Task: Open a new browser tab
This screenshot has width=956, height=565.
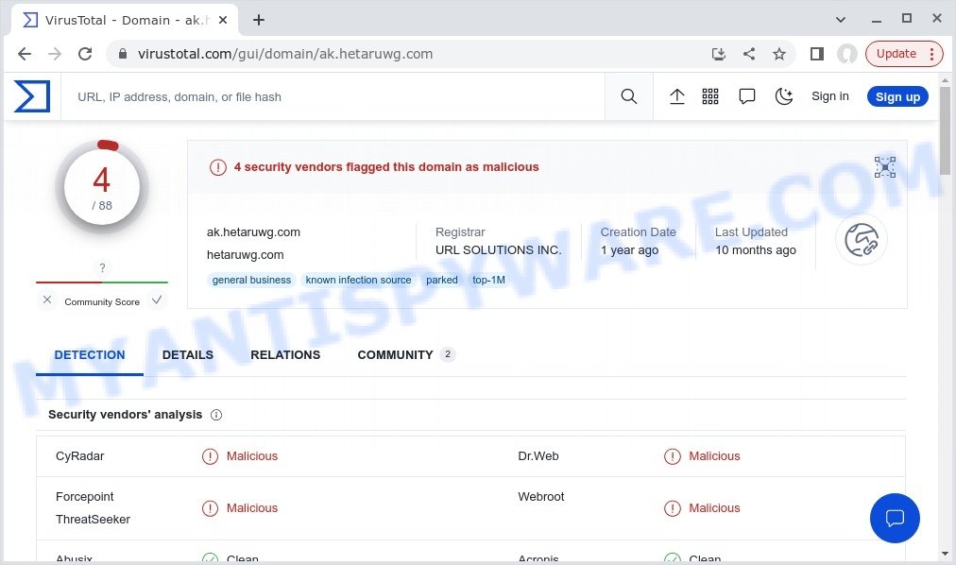Action: point(259,20)
